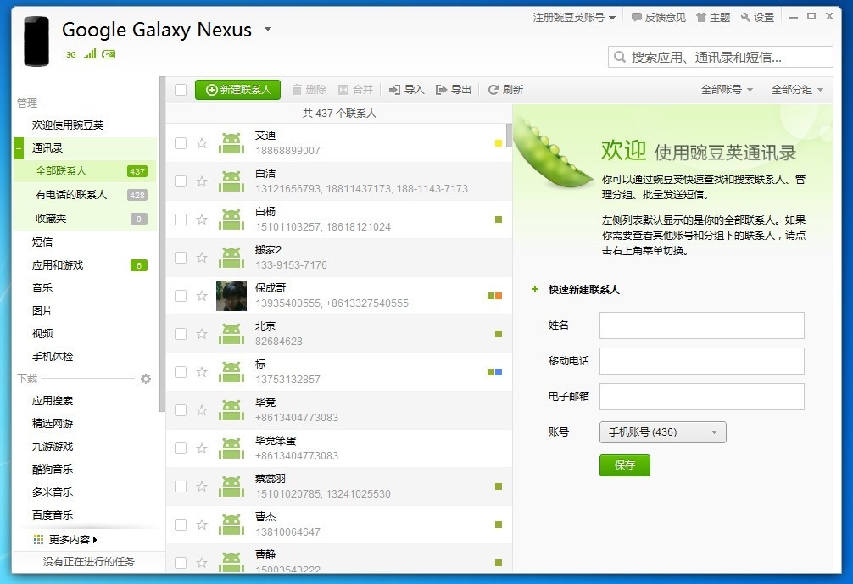Click the Android avatar of 毕竟笨蛋
Viewport: 853px width, 584px height.
[x=231, y=448]
